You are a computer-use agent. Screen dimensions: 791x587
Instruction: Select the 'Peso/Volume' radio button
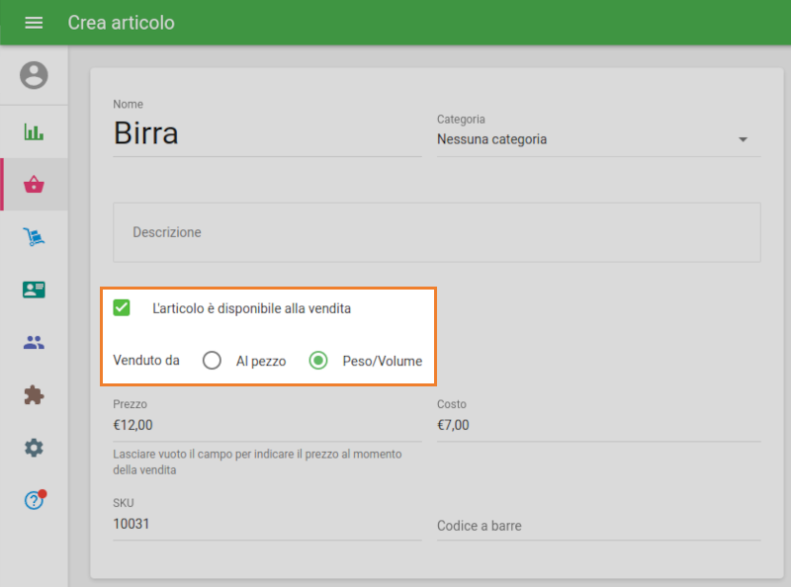point(317,360)
